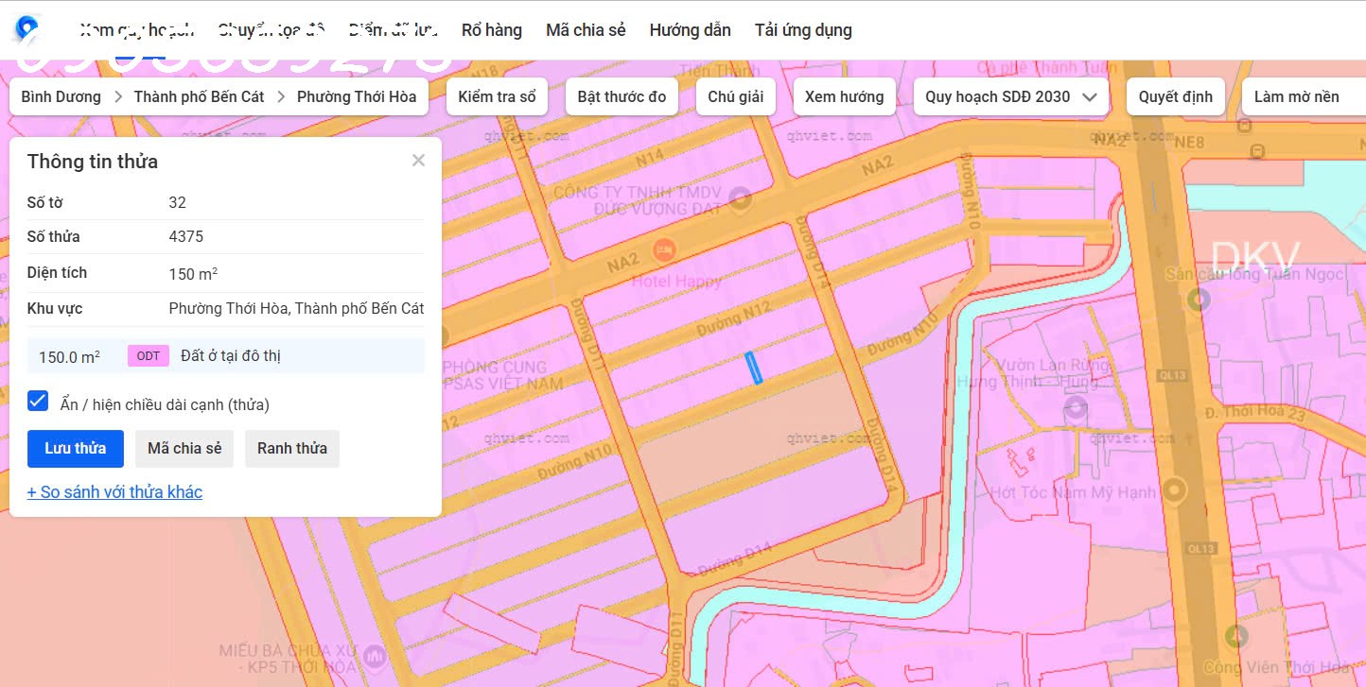Viewport: 1366px width, 687px height.
Task: Click the pink ODT land type swatch
Action: [x=149, y=356]
